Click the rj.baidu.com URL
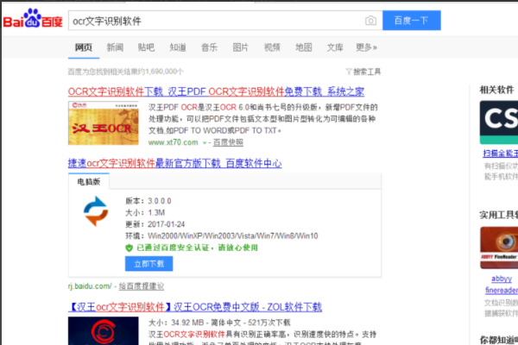The image size is (518, 345). pos(90,286)
